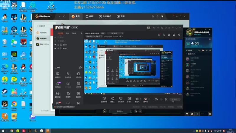
Task: Click the speaker icon in the broadcast toolbar
Action: [x=145, y=99]
